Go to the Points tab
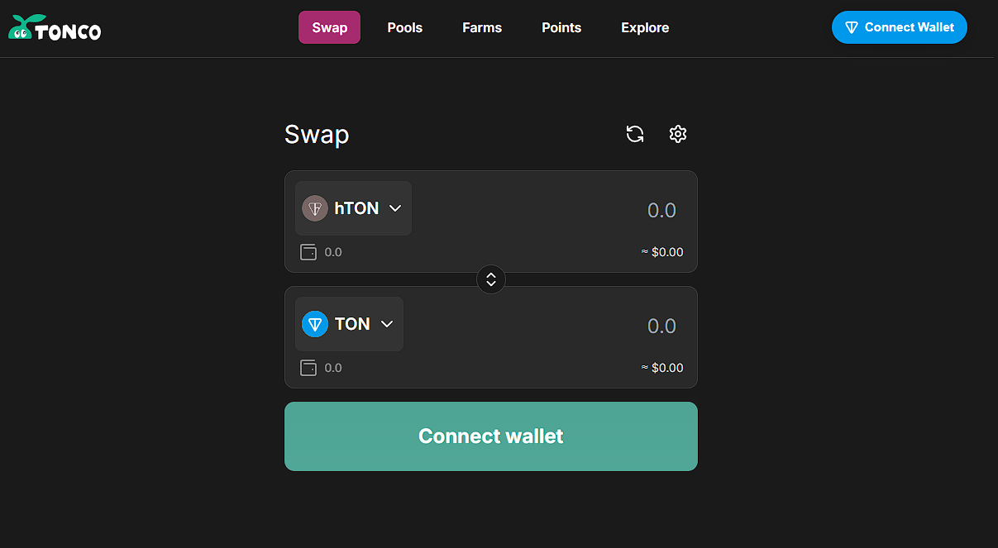The image size is (998, 548). [x=561, y=27]
